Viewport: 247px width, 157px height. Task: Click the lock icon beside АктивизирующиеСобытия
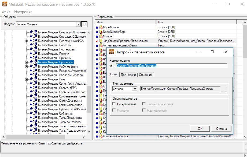pyautogui.click(x=97, y=46)
